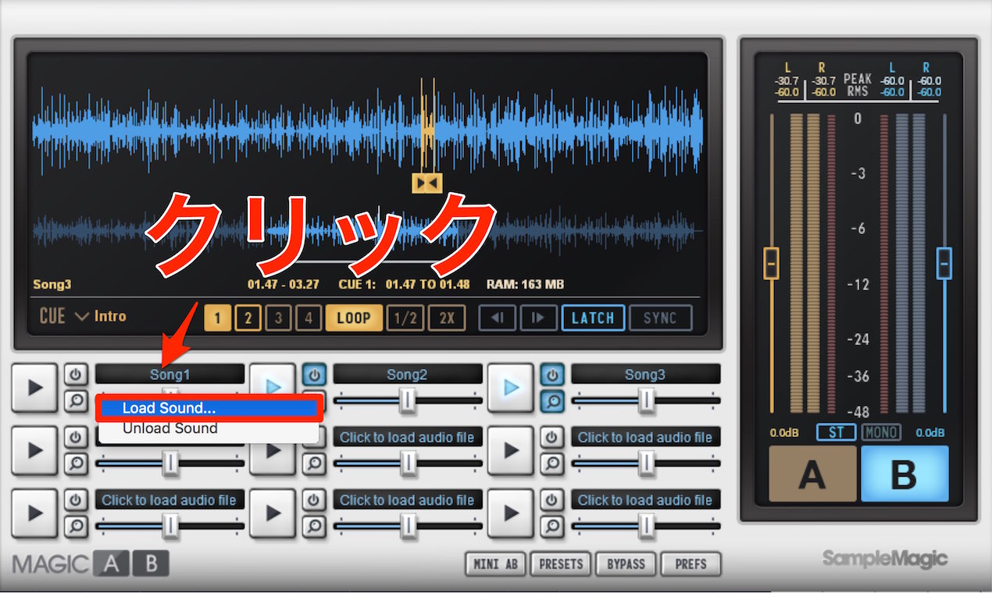The height and width of the screenshot is (593, 992).
Task: Click magnifier icon in bottom row under Song3
Action: pos(552,527)
